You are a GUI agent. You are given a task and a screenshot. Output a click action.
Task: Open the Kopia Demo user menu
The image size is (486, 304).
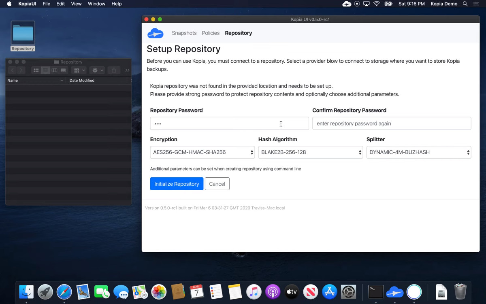click(x=444, y=4)
